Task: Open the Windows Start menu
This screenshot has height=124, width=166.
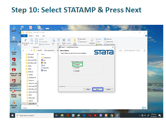Action: [12, 115]
